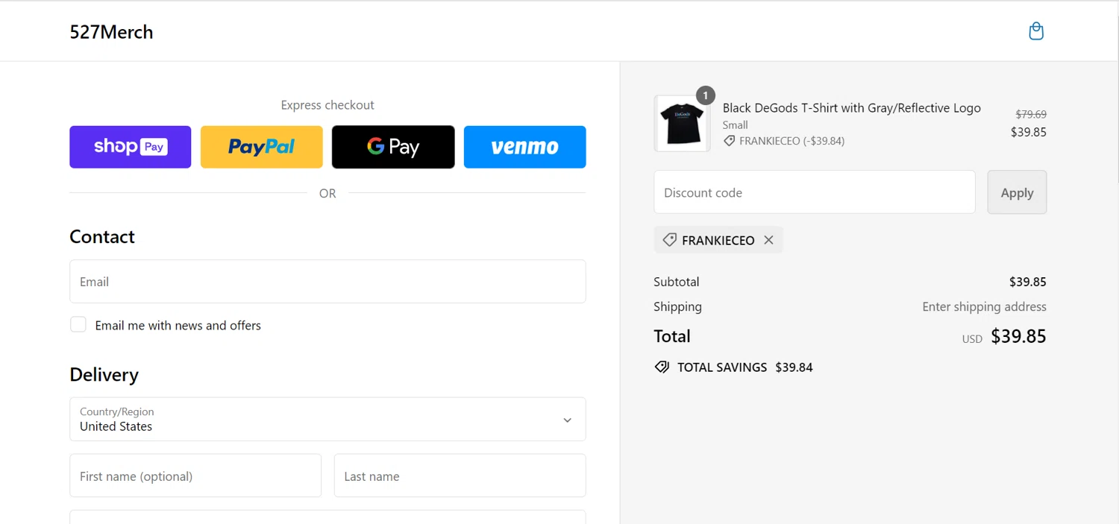Open the Country/Region dropdown
The height and width of the screenshot is (524, 1119).
pyautogui.click(x=327, y=419)
